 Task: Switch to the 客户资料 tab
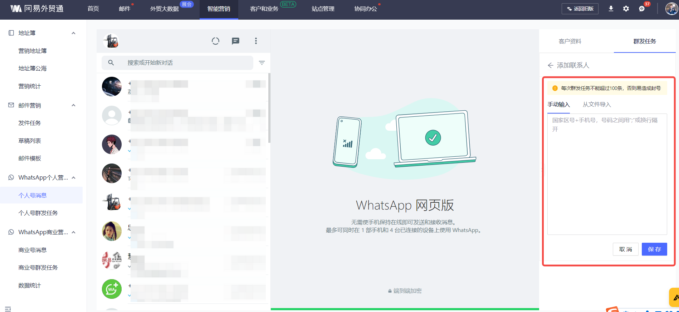click(x=570, y=41)
